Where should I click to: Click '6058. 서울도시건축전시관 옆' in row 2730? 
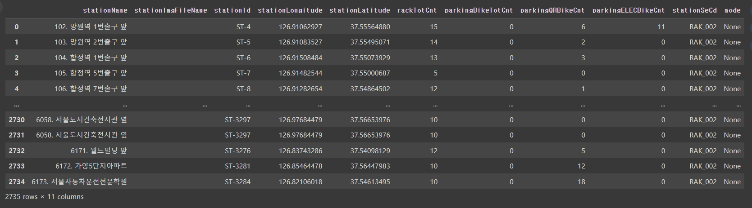(82, 120)
